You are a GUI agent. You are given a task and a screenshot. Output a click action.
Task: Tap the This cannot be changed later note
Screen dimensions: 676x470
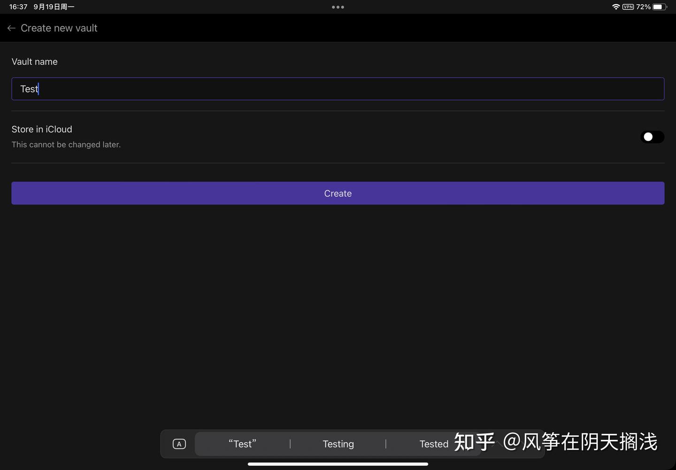(x=66, y=144)
